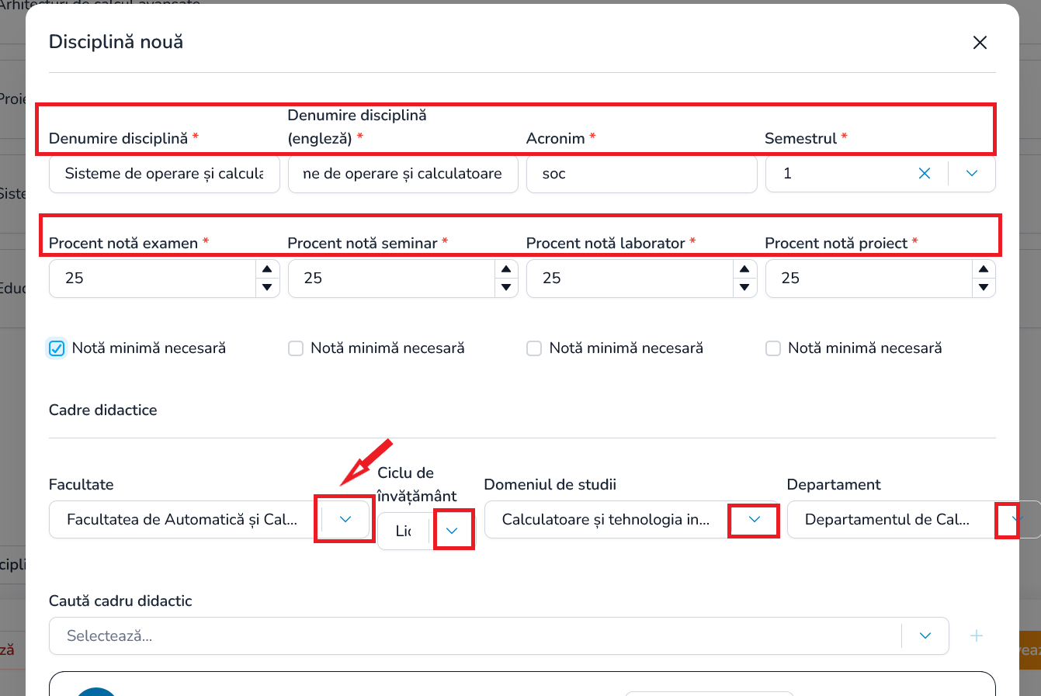Click Departamentul de Cal... value

click(x=887, y=520)
